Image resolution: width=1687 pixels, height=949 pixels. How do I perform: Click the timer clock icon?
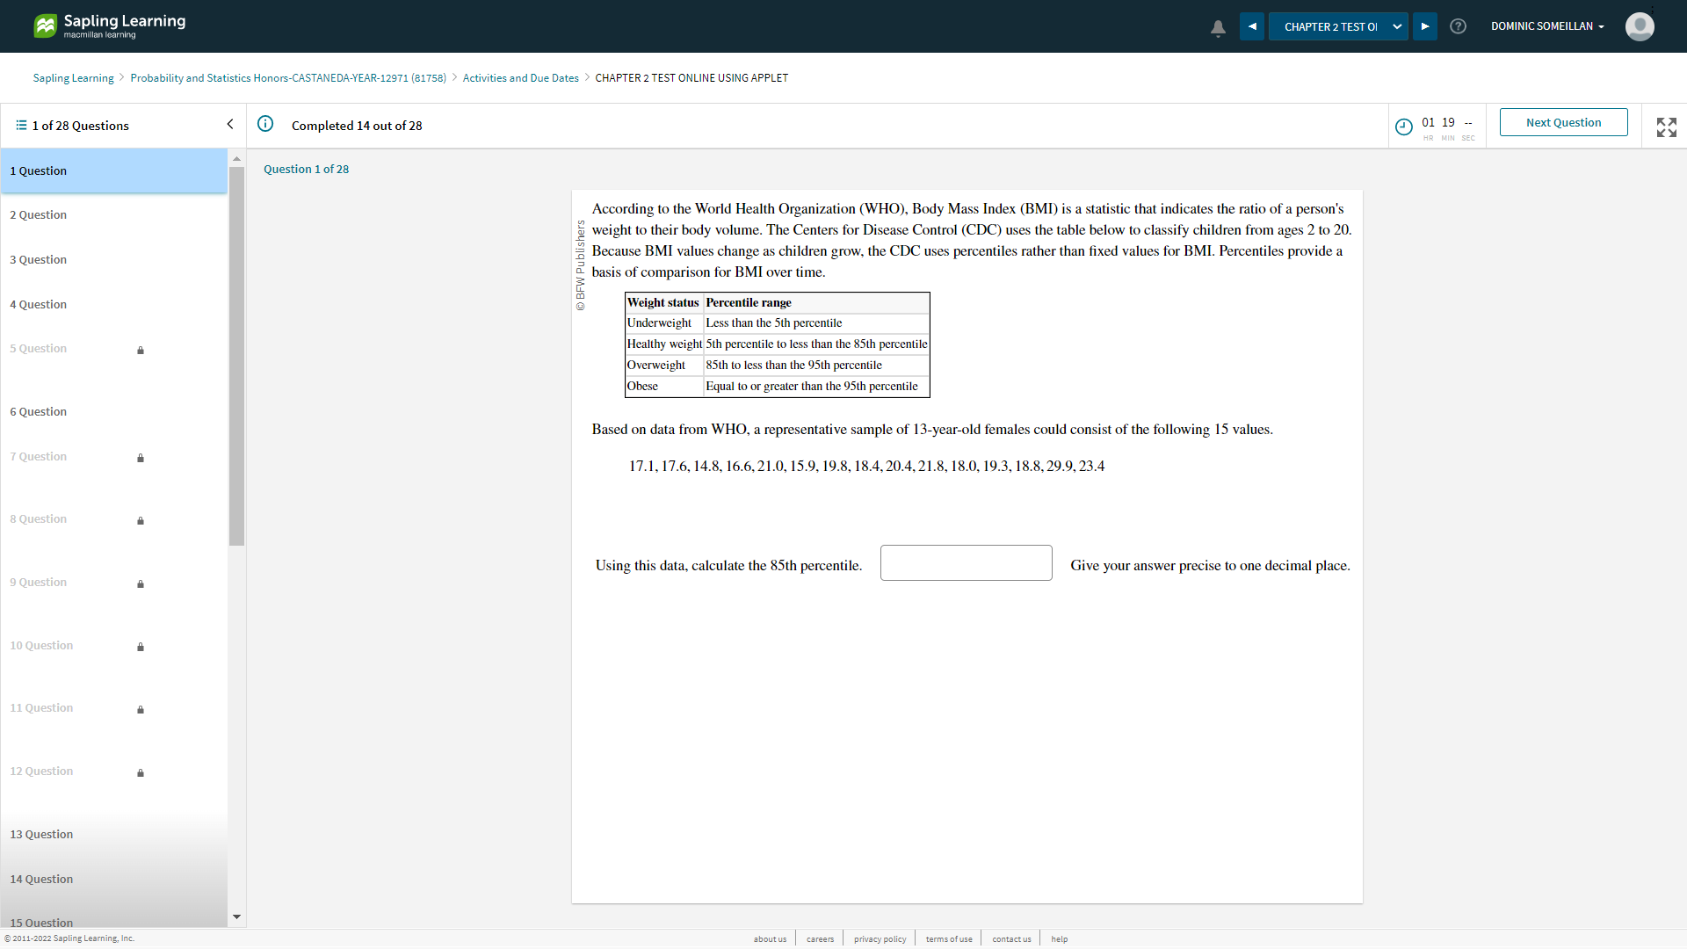pos(1404,127)
